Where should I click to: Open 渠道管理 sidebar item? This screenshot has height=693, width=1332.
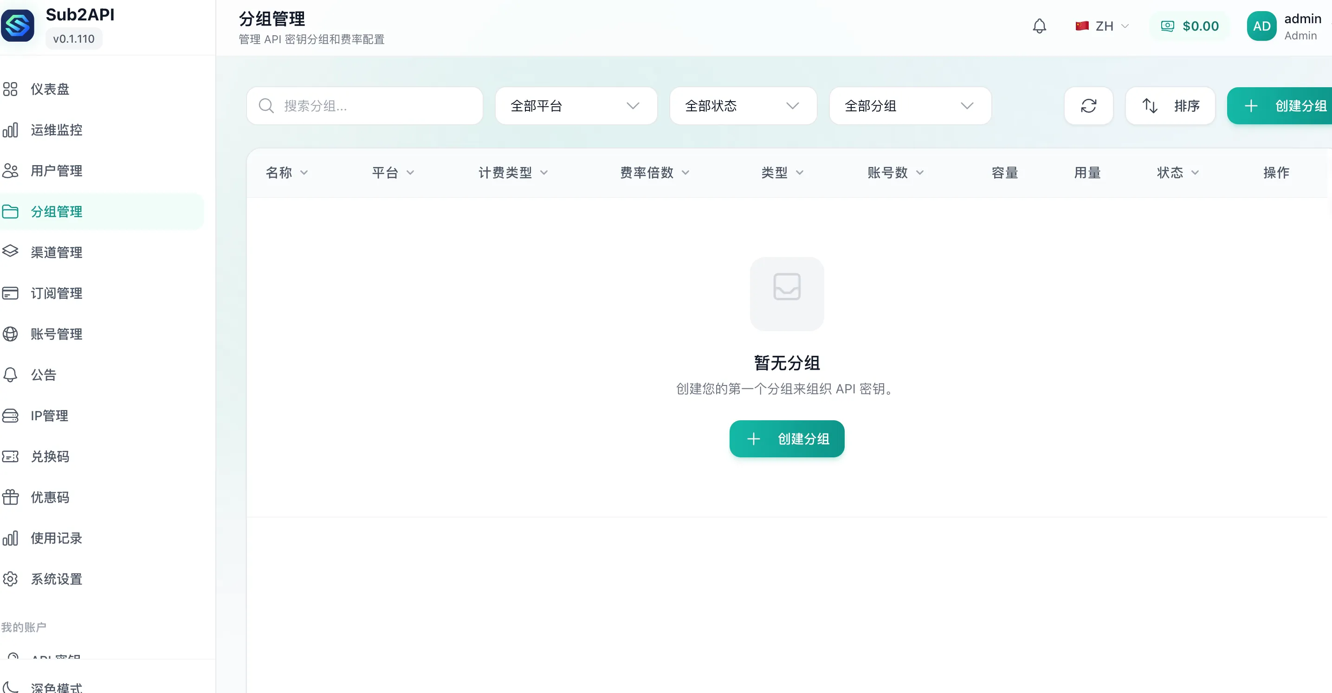56,252
